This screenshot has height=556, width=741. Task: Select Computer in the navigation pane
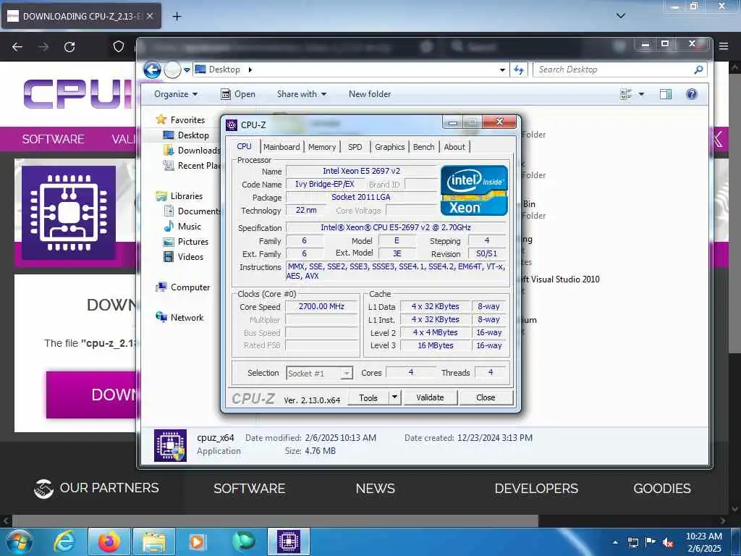(190, 287)
